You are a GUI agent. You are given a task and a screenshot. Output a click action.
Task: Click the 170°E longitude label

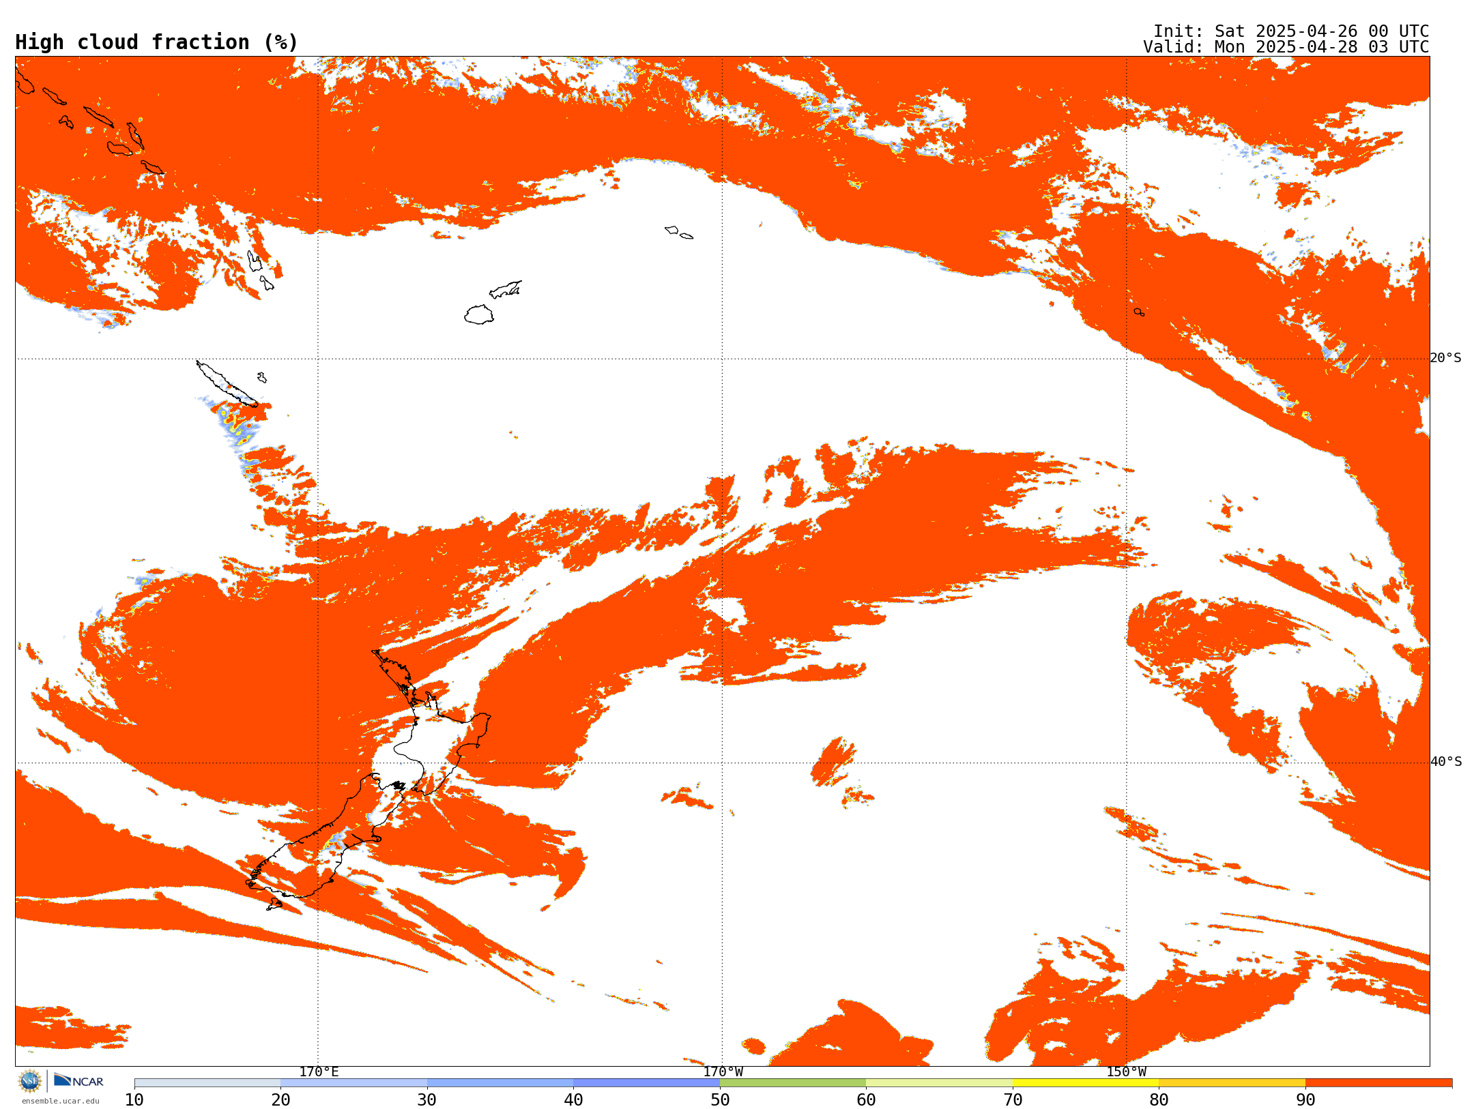click(319, 1071)
